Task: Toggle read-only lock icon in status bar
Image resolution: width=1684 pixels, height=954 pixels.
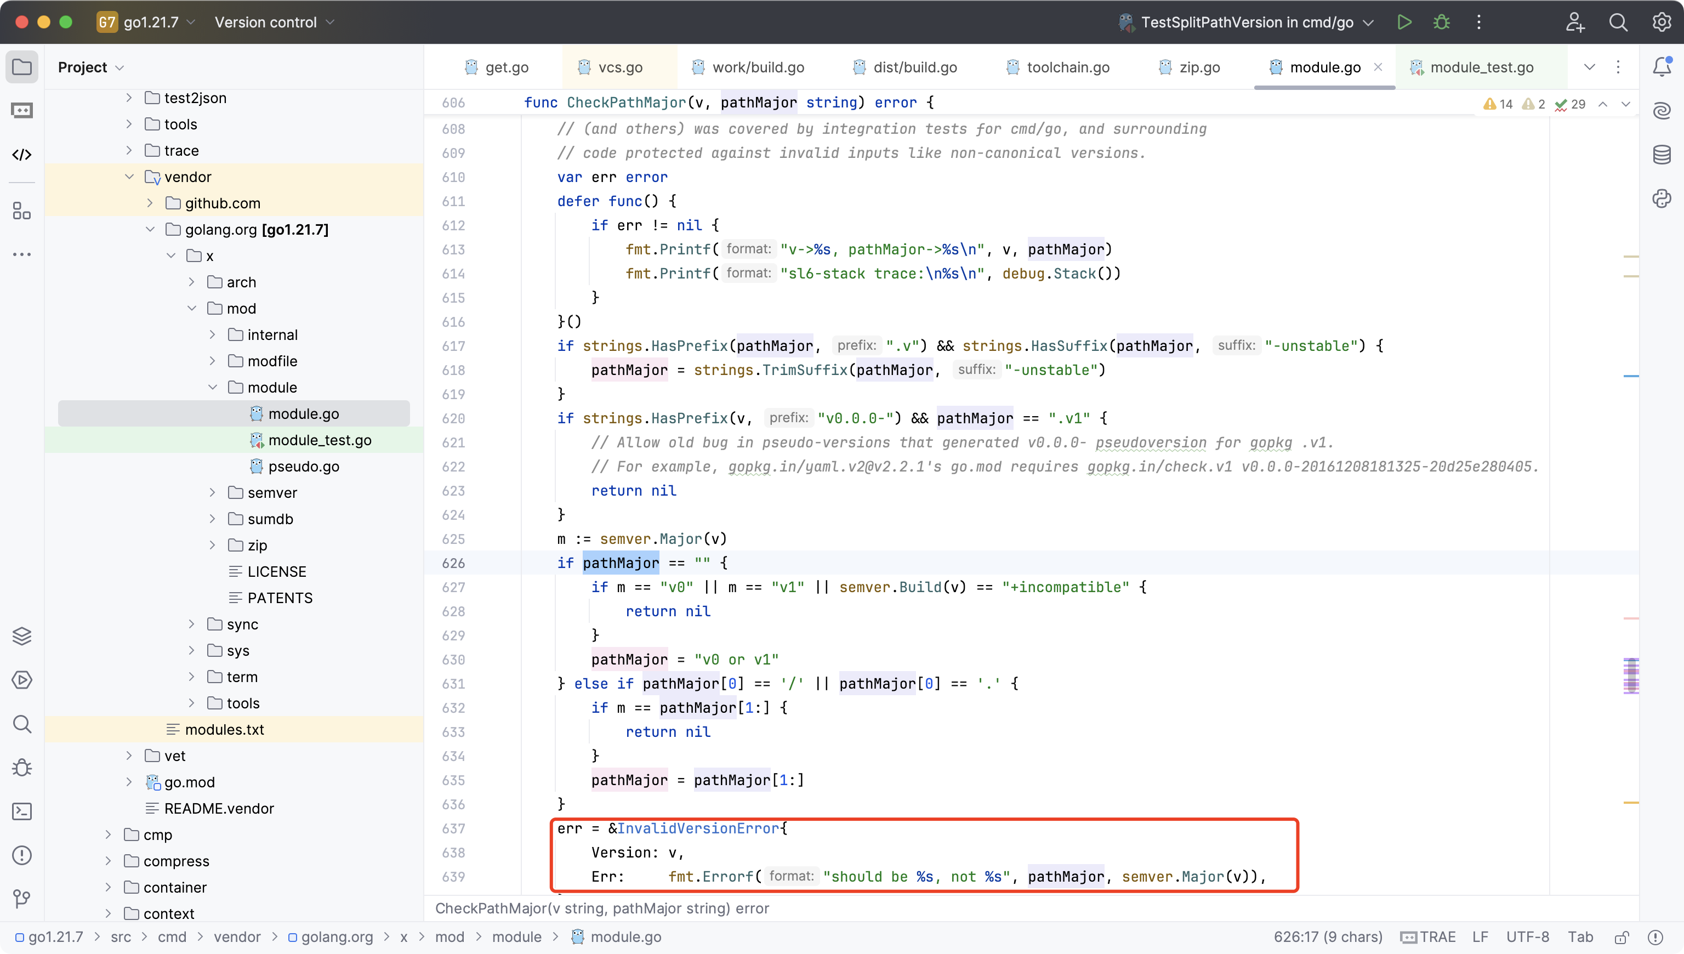Action: 1621,937
